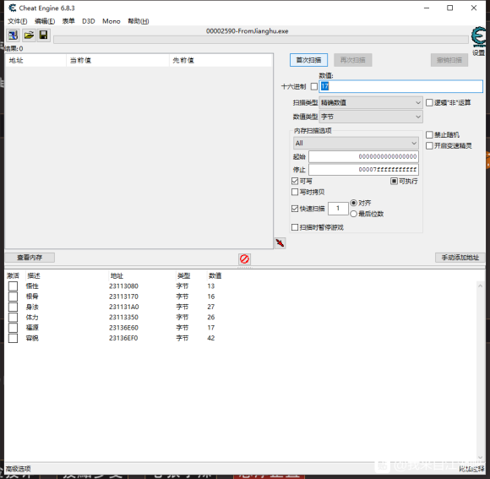Open the 文件(F) menu
Image resolution: width=490 pixels, height=479 pixels.
pyautogui.click(x=17, y=21)
